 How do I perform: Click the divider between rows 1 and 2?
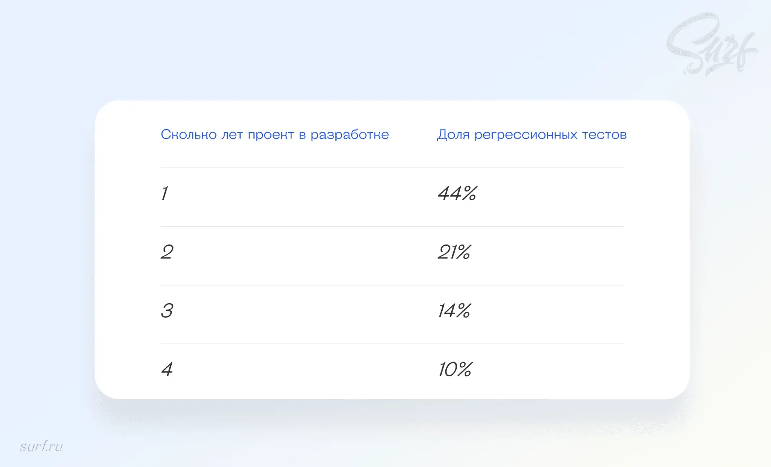point(392,227)
